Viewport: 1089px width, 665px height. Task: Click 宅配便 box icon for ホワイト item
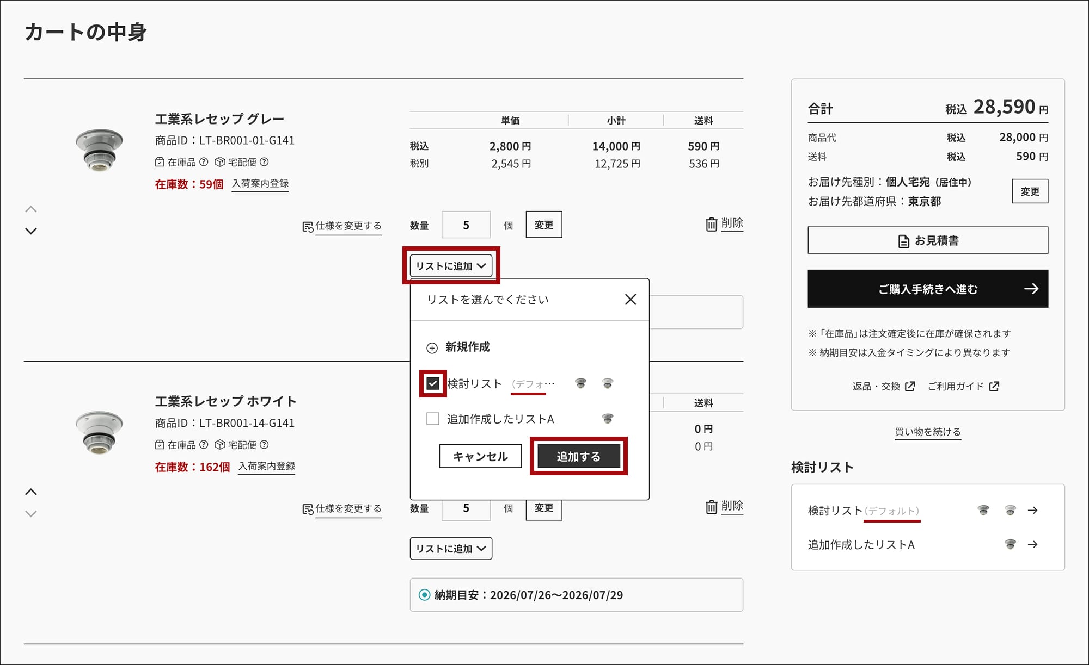(x=220, y=445)
